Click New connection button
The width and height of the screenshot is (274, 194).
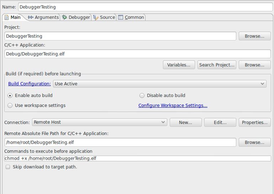click(x=185, y=123)
